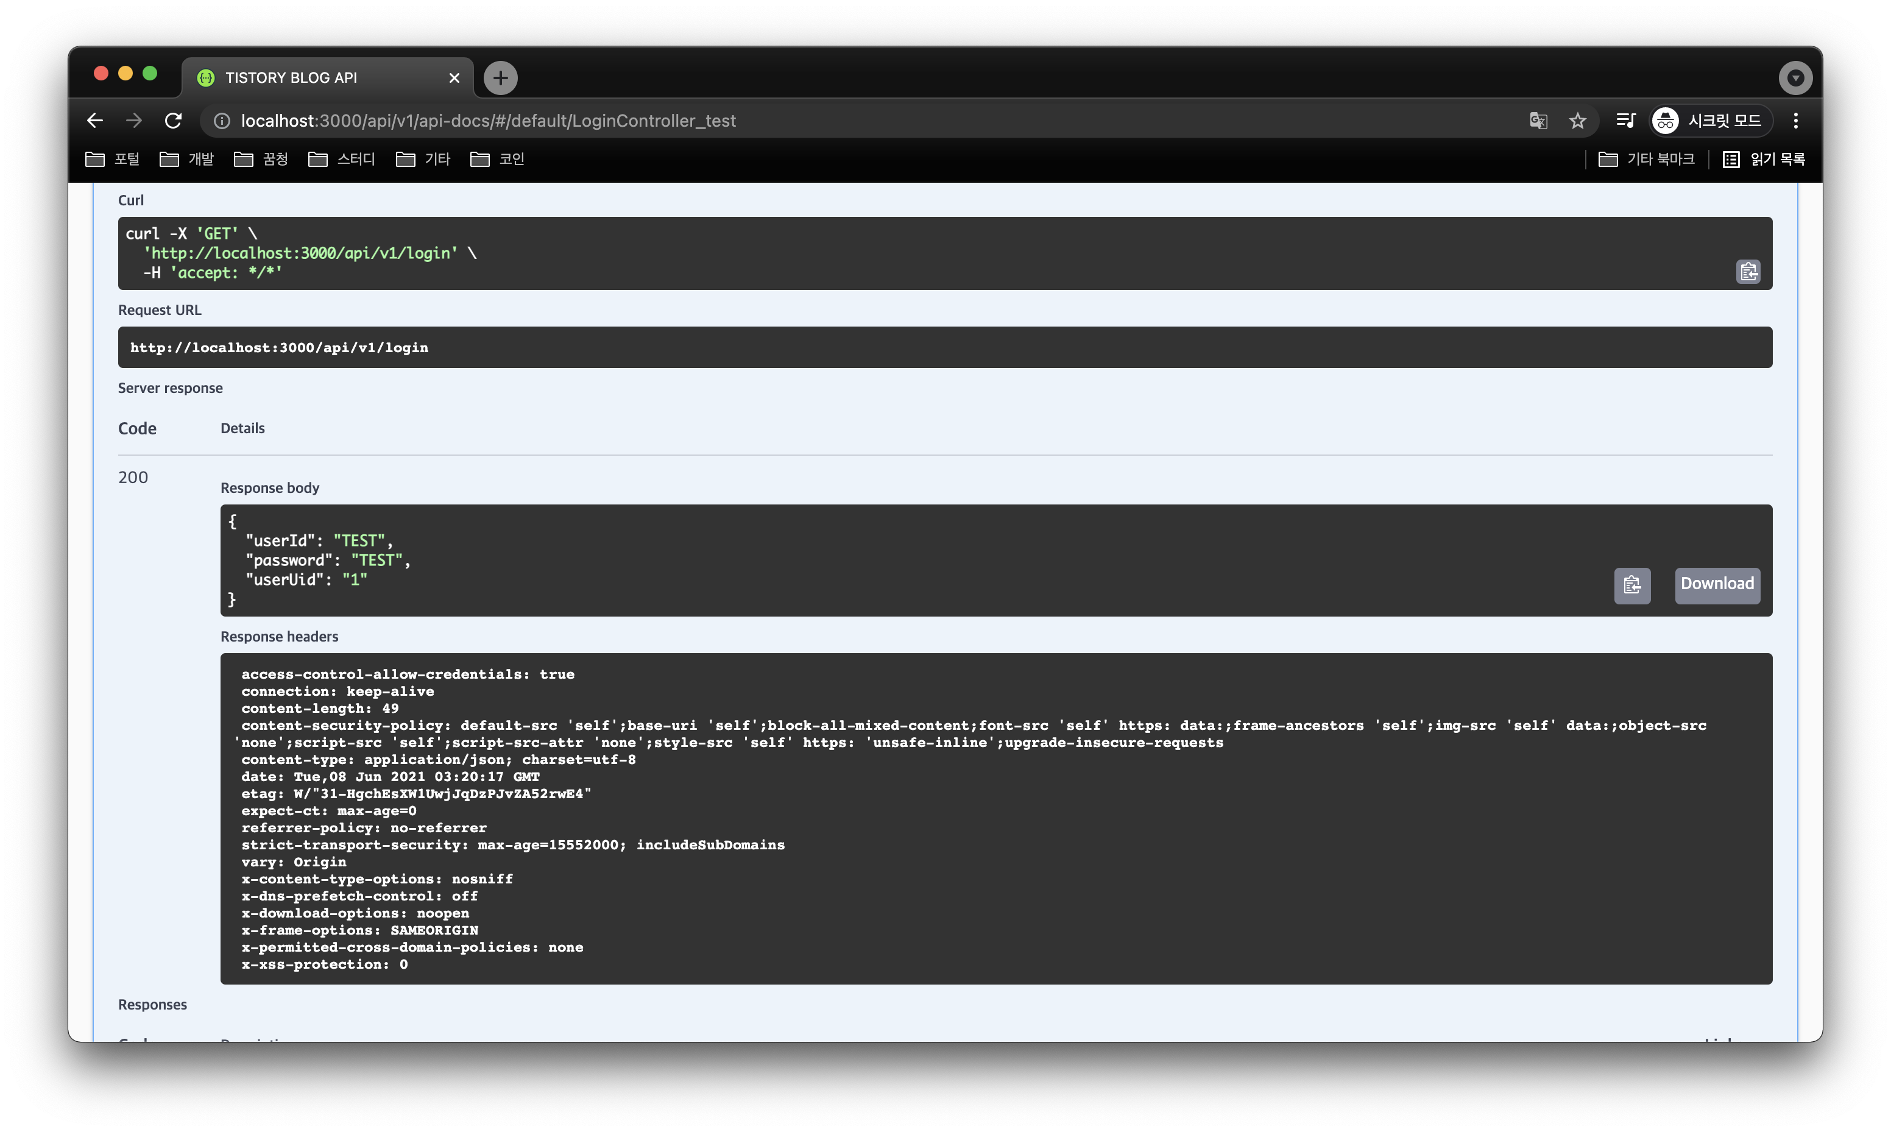This screenshot has height=1132, width=1891.
Task: Open the 기타 북마크 folder
Action: 1646,158
